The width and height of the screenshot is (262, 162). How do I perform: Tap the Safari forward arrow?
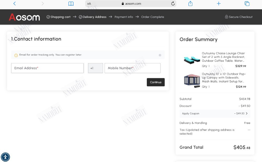click(43, 4)
